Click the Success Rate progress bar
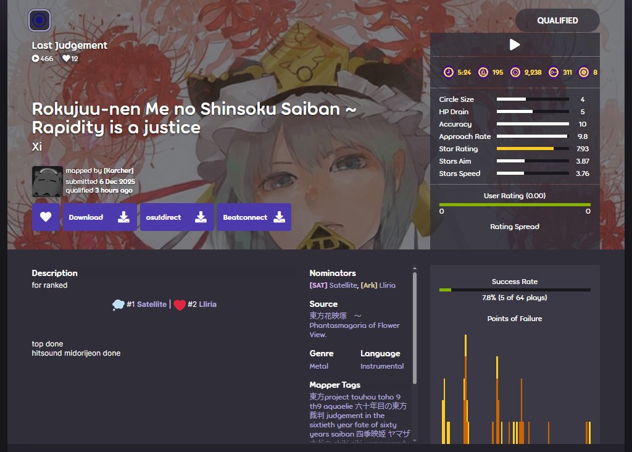This screenshot has height=452, width=632. (x=515, y=290)
